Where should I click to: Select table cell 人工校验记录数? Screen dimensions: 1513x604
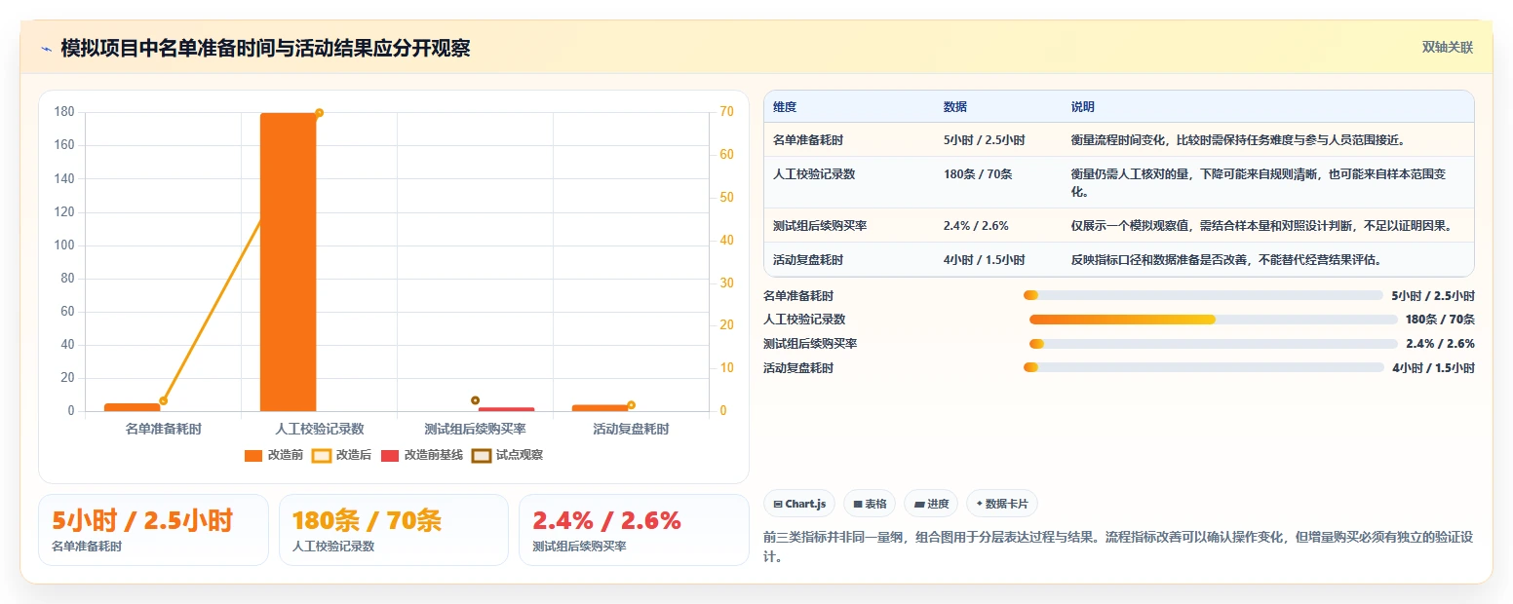point(814,174)
